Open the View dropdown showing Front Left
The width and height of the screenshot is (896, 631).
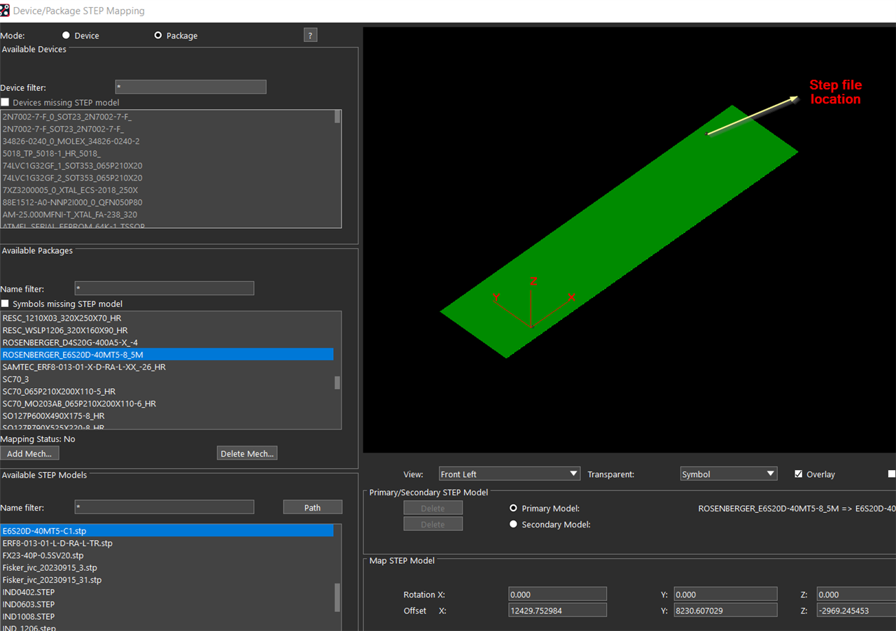tap(510, 474)
